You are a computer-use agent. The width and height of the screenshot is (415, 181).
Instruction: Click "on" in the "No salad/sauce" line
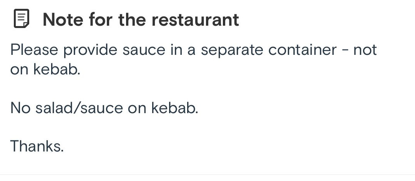tap(137, 109)
